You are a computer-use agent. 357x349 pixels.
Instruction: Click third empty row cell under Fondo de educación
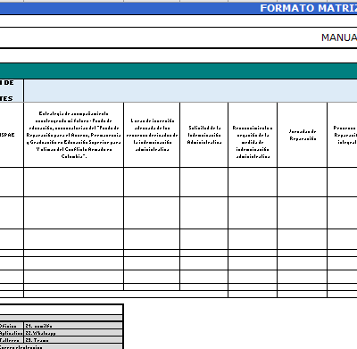coord(74,239)
